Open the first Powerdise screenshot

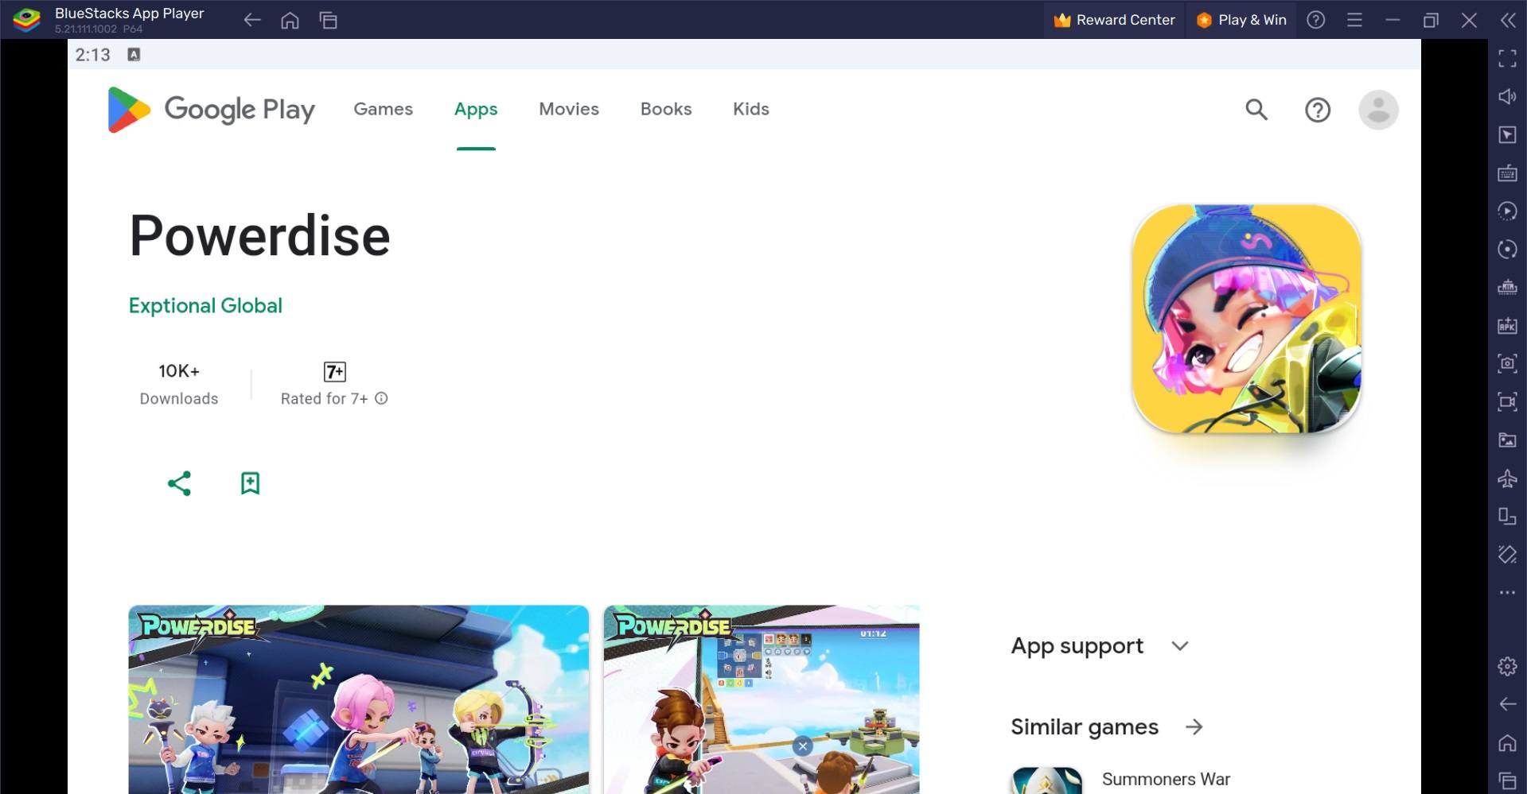[359, 699]
